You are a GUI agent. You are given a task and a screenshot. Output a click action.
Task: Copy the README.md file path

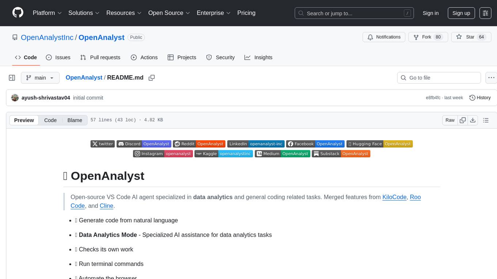(152, 78)
